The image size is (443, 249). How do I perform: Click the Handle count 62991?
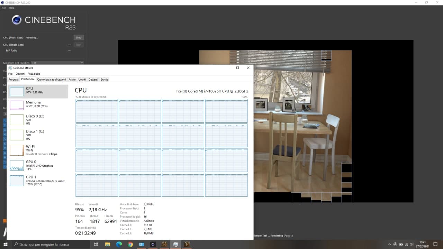pos(111,221)
